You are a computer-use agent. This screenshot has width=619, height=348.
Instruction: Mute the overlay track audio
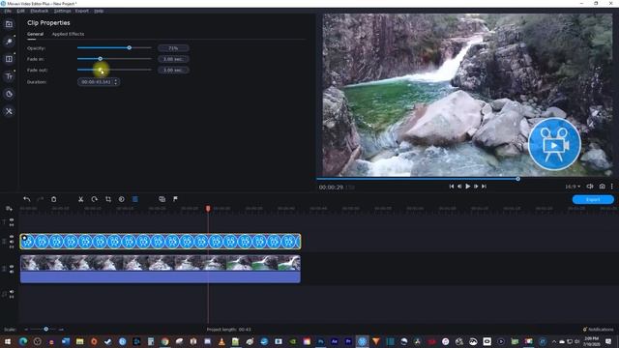tap(12, 242)
